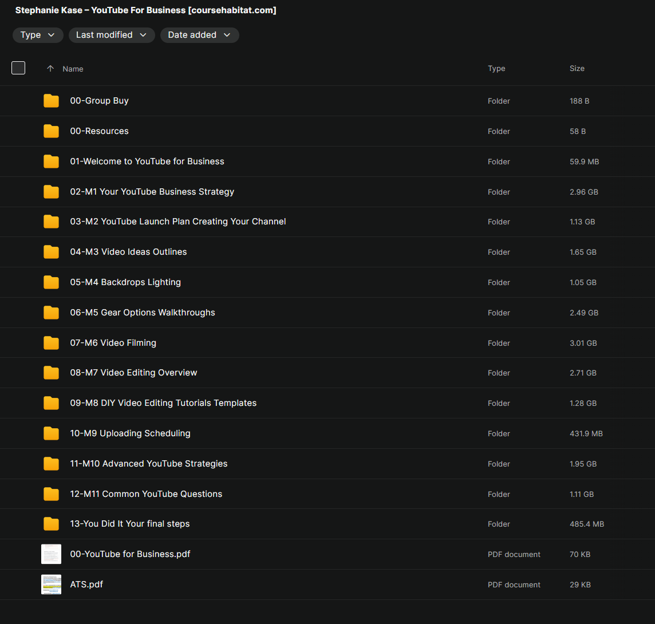655x624 pixels.
Task: Open 11-M10 Advanced YouTube Strategies folder name
Action: click(148, 464)
